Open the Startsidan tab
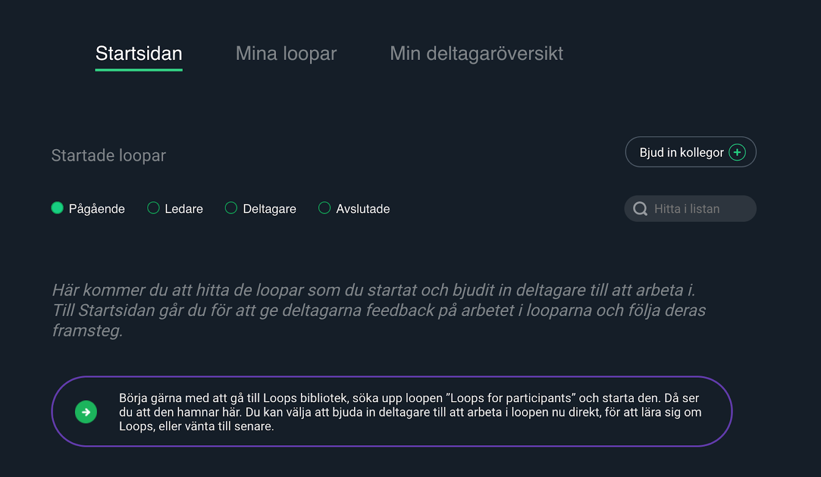Screen dimensions: 821x477 pos(139,53)
